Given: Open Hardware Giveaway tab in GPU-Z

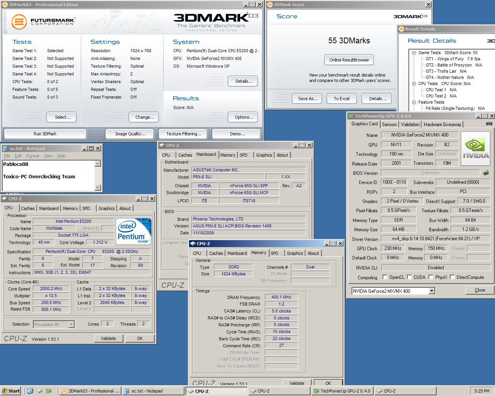Looking at the screenshot, I should (x=442, y=125).
